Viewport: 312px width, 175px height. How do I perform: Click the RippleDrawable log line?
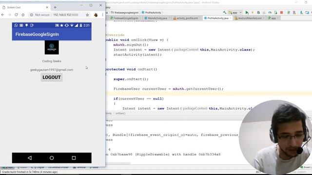tap(163, 155)
